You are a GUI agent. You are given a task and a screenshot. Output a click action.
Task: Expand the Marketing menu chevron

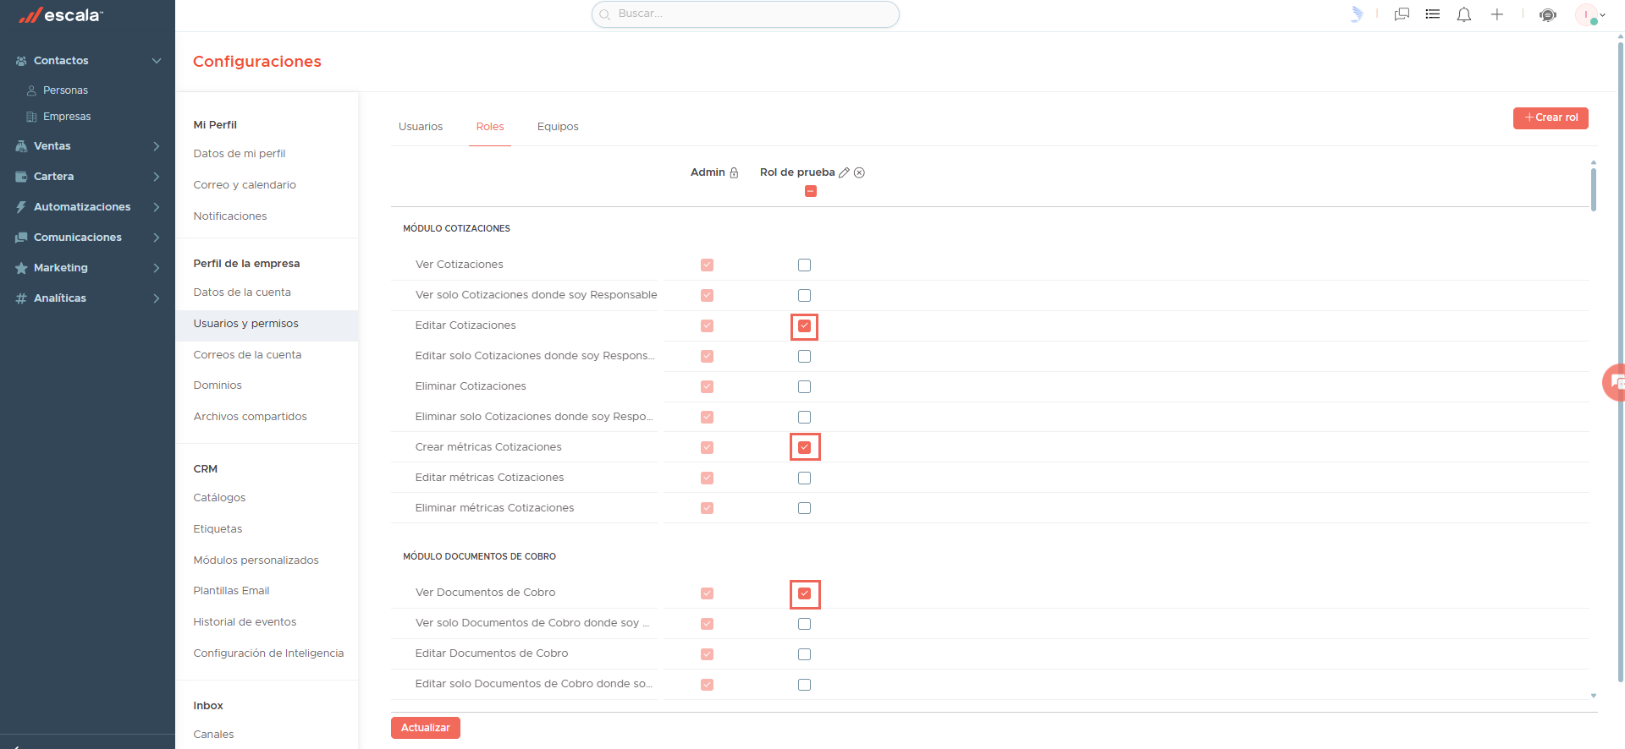pos(157,268)
